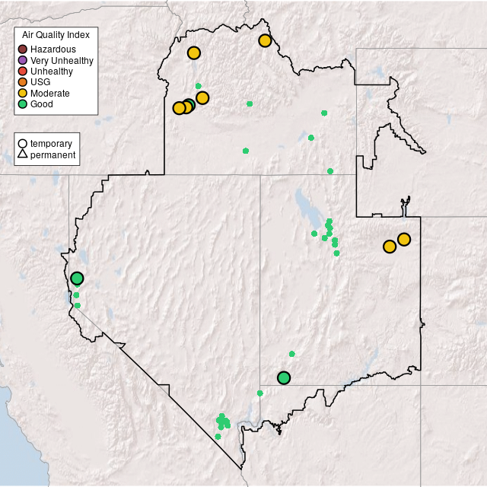The image size is (487, 487).
Task: Click the Hazardous legend color swatch
Action: tap(23, 49)
